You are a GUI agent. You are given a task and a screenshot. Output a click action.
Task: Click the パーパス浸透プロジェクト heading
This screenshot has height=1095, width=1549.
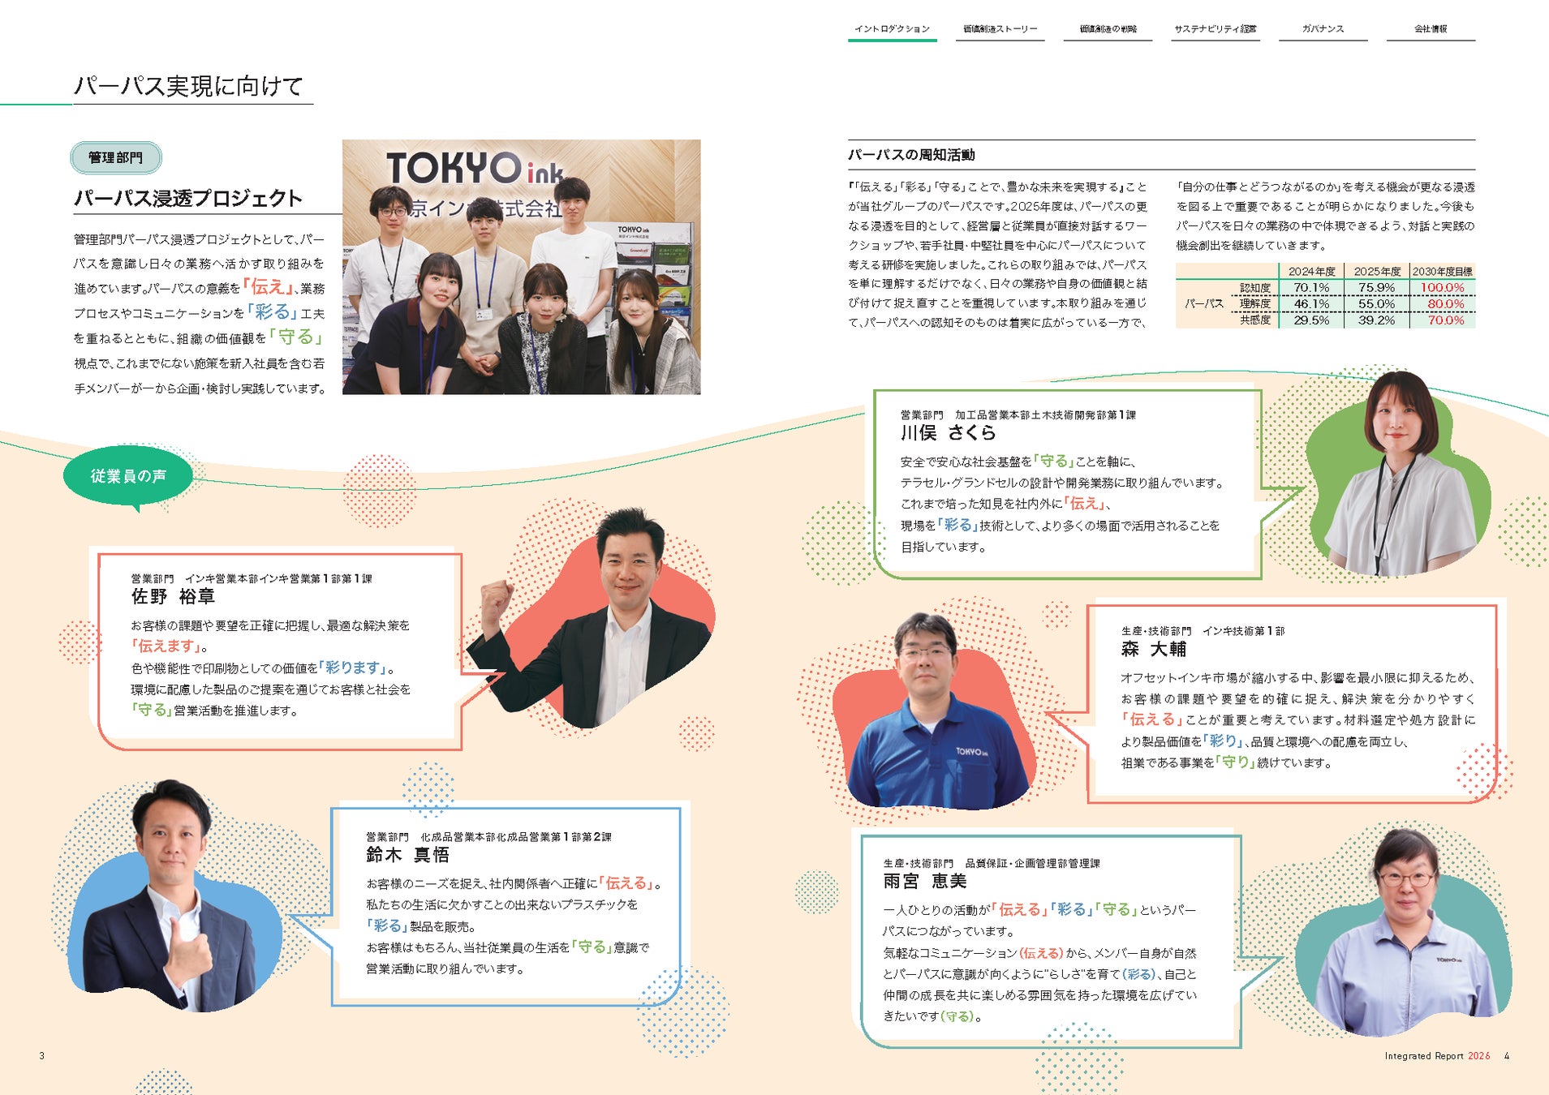tap(188, 199)
